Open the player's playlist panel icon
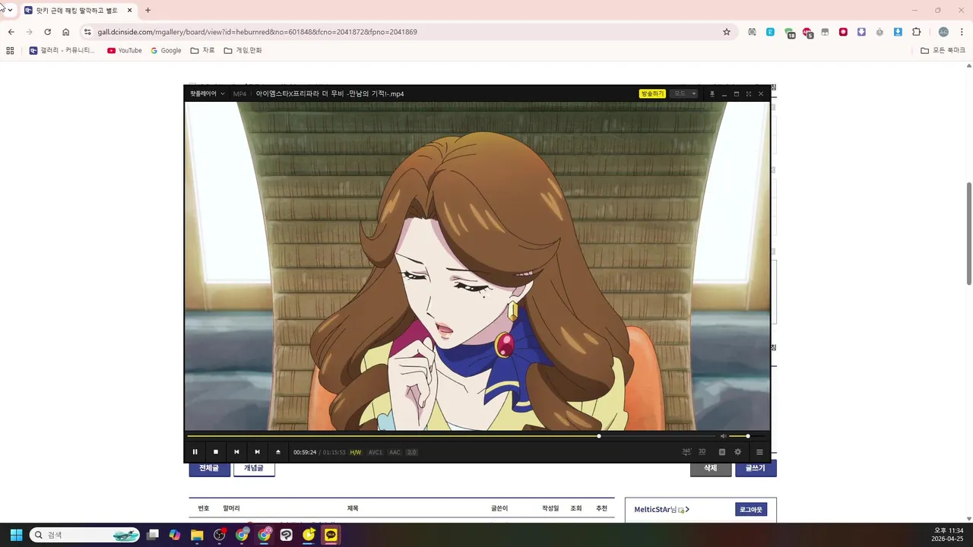The width and height of the screenshot is (973, 547). tap(722, 452)
